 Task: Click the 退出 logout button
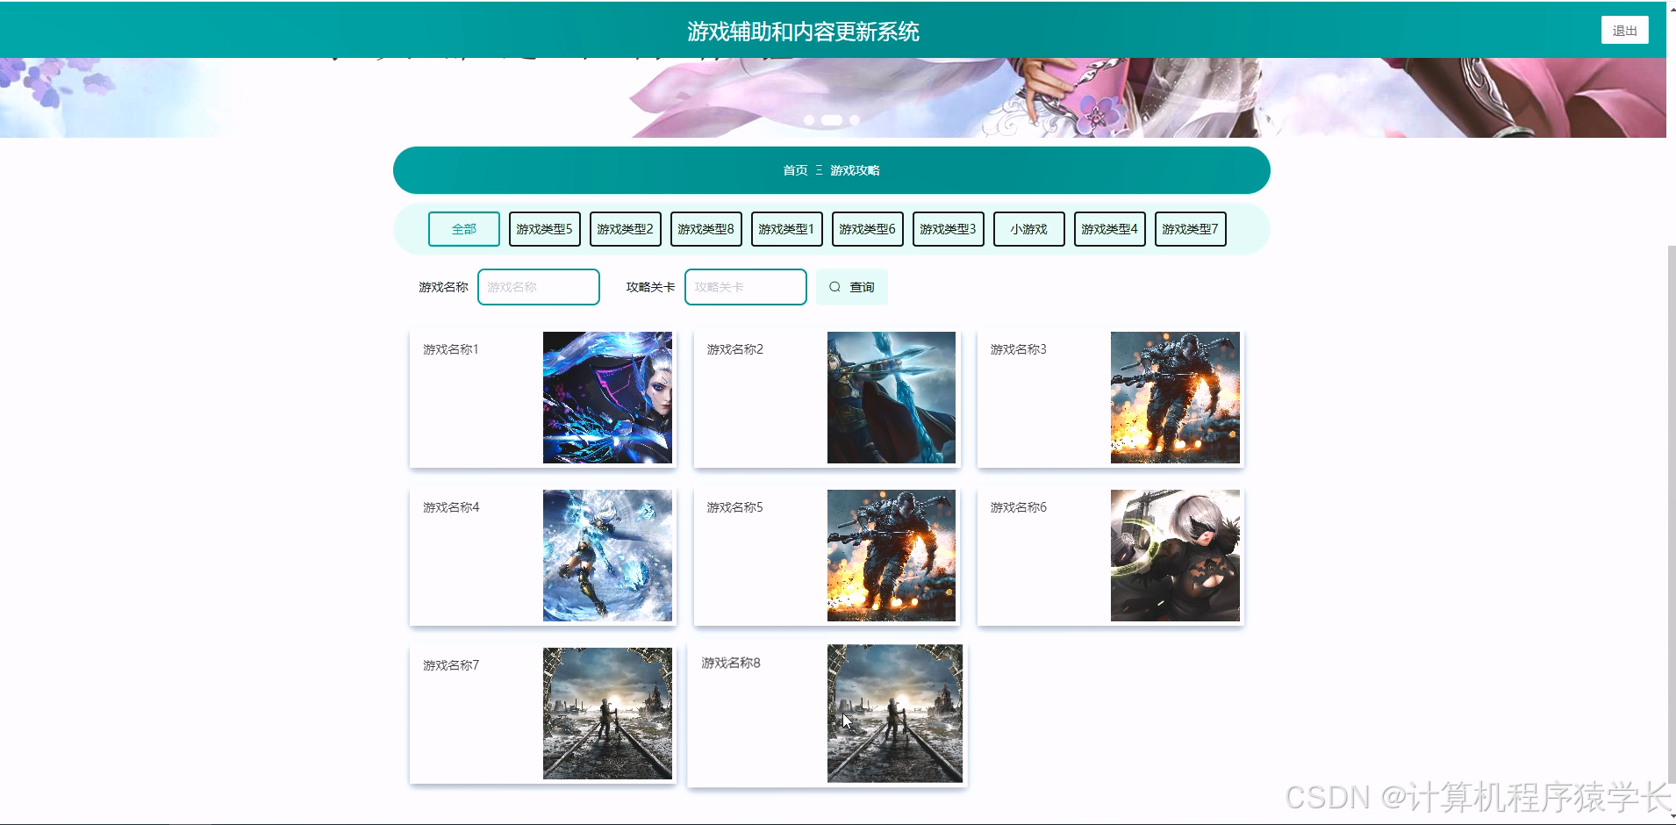(1624, 31)
